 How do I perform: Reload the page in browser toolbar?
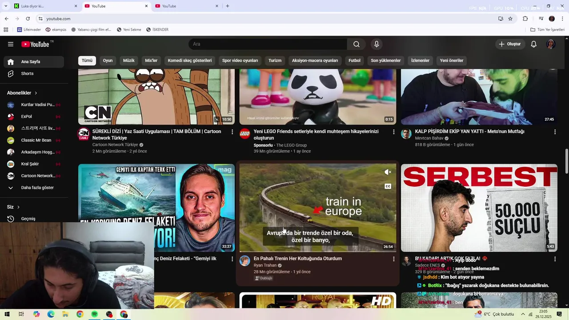pos(28,19)
